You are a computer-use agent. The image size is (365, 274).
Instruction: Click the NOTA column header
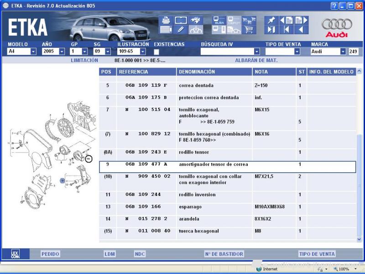click(274, 72)
